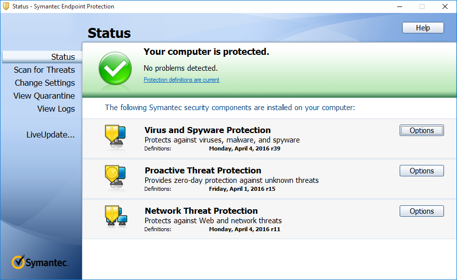Select View Logs in the sidebar
Screen dimensions: 457x280
click(x=56, y=109)
